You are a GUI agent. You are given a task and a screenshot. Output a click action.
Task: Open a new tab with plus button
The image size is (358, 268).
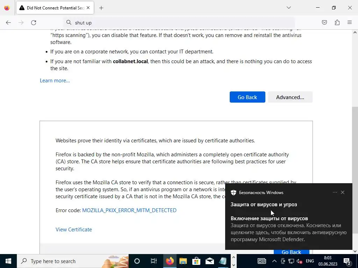[101, 8]
